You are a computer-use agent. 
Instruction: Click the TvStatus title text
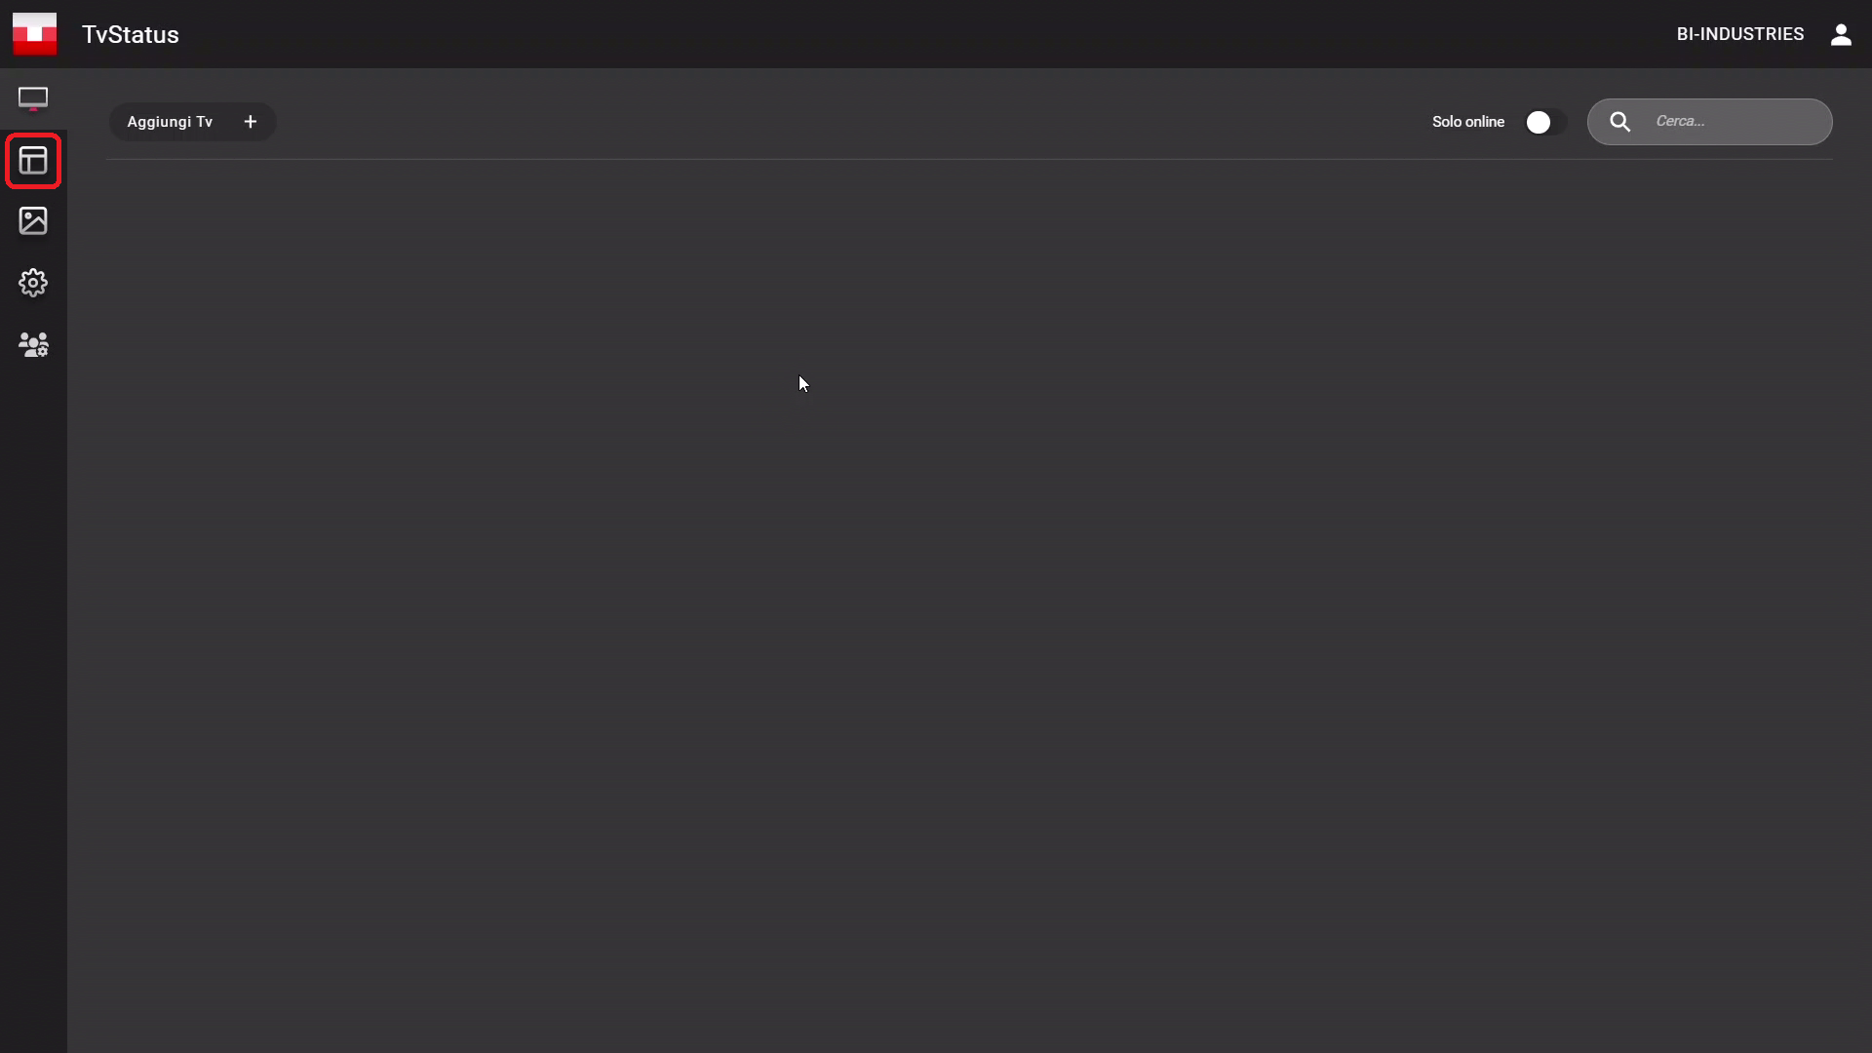tap(131, 35)
